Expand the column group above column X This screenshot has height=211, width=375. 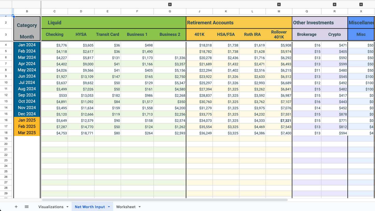[361, 4]
